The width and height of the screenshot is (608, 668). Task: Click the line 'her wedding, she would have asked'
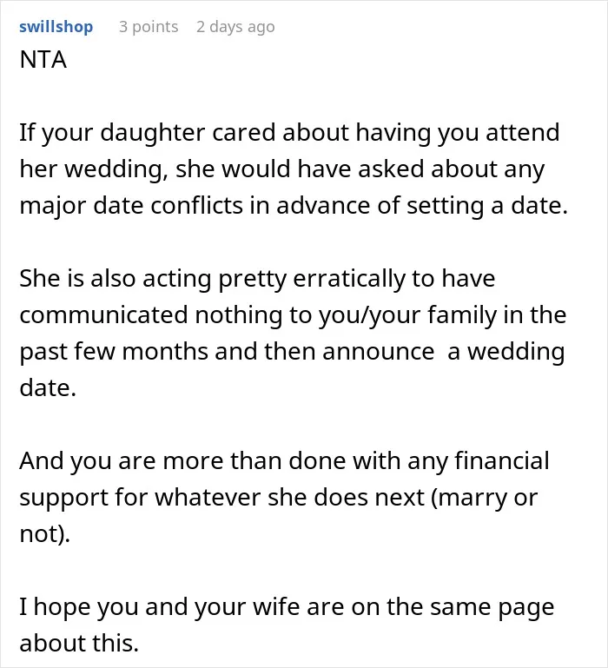pyautogui.click(x=281, y=169)
